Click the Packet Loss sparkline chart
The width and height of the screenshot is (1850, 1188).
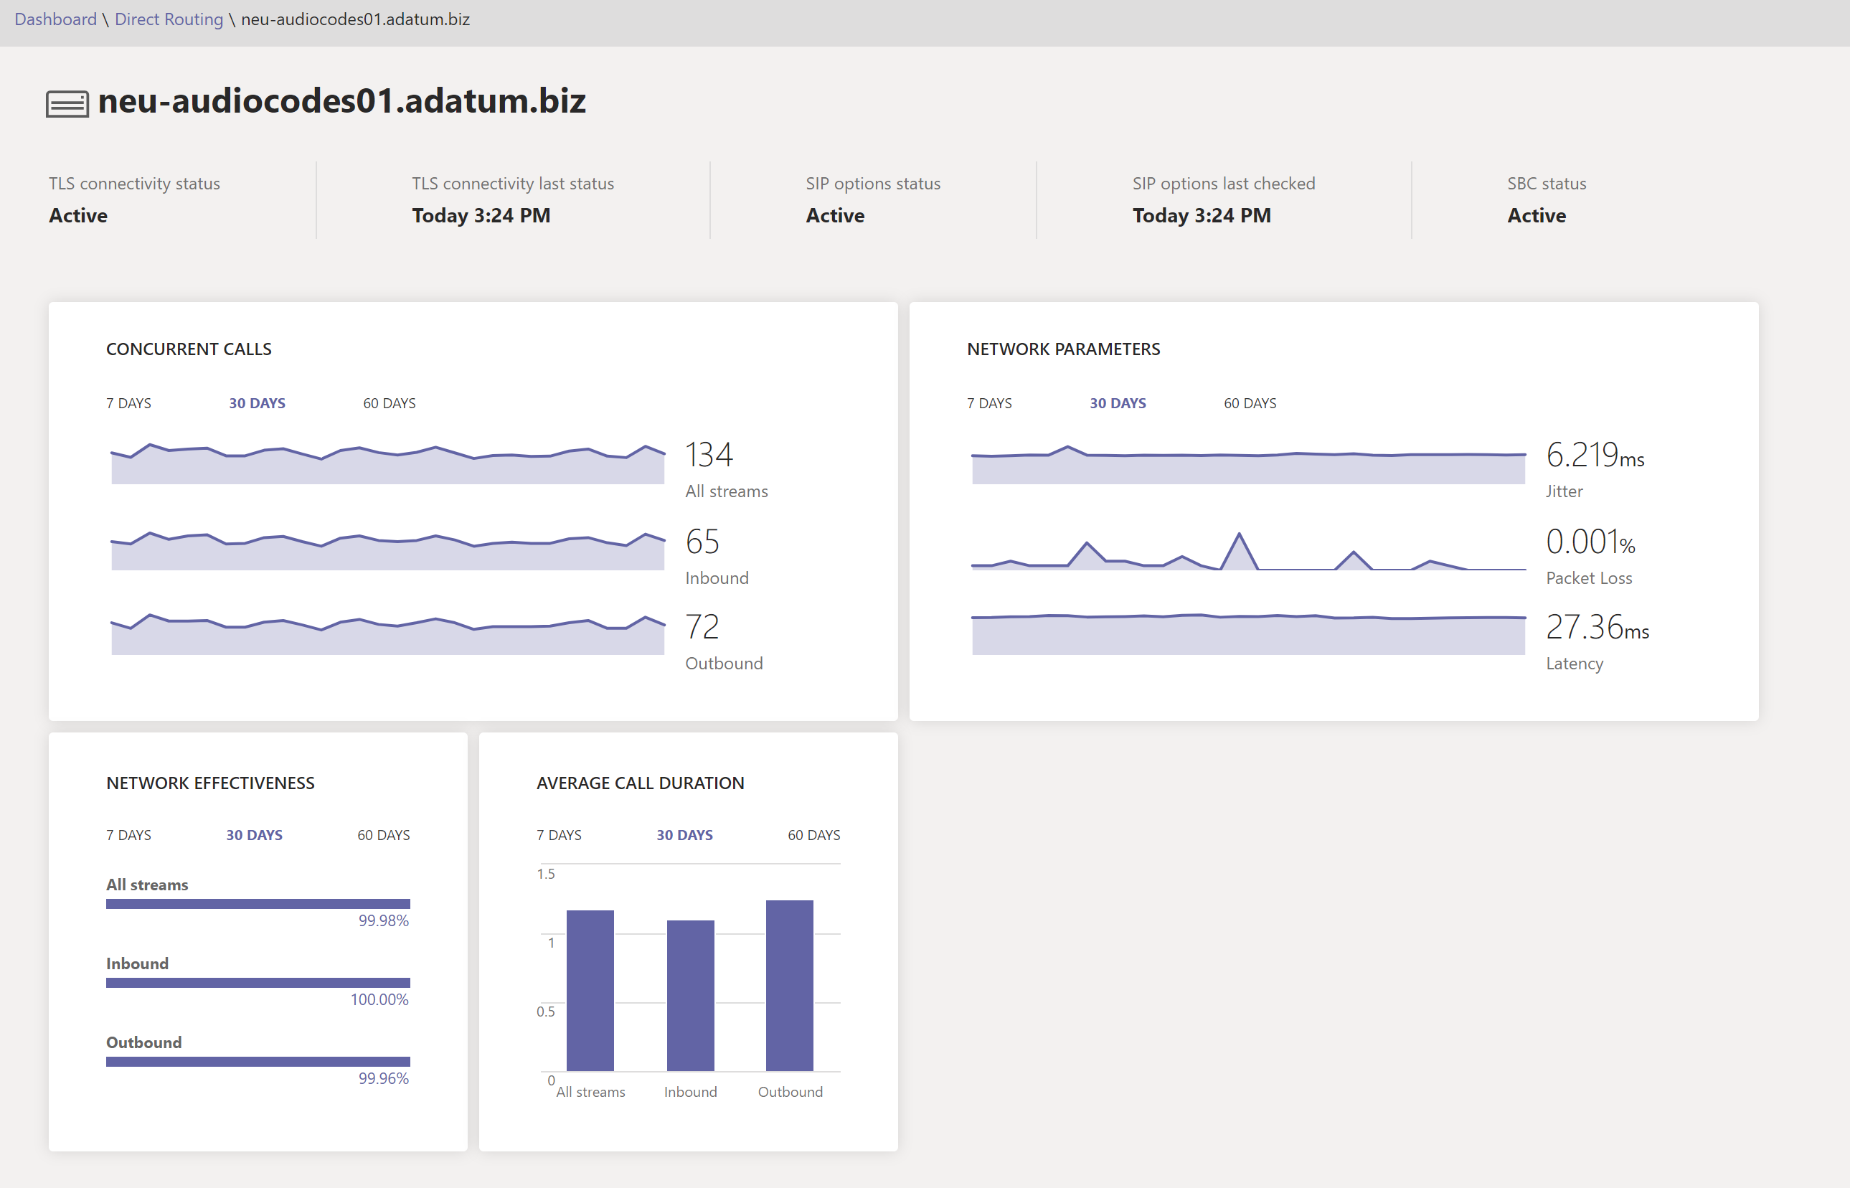tap(1248, 551)
